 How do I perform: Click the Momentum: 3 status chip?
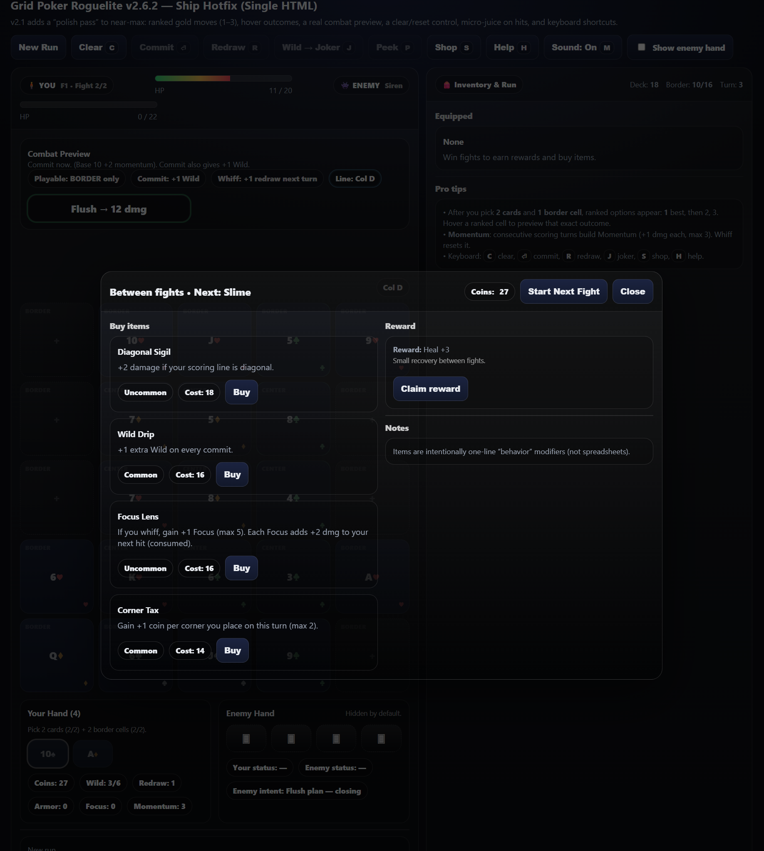point(159,806)
